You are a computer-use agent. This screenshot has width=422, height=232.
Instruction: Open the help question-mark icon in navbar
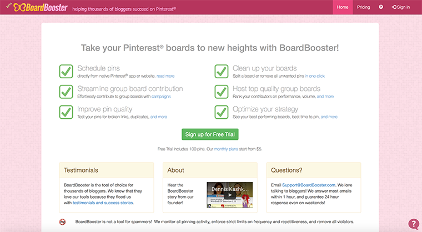pos(381,7)
